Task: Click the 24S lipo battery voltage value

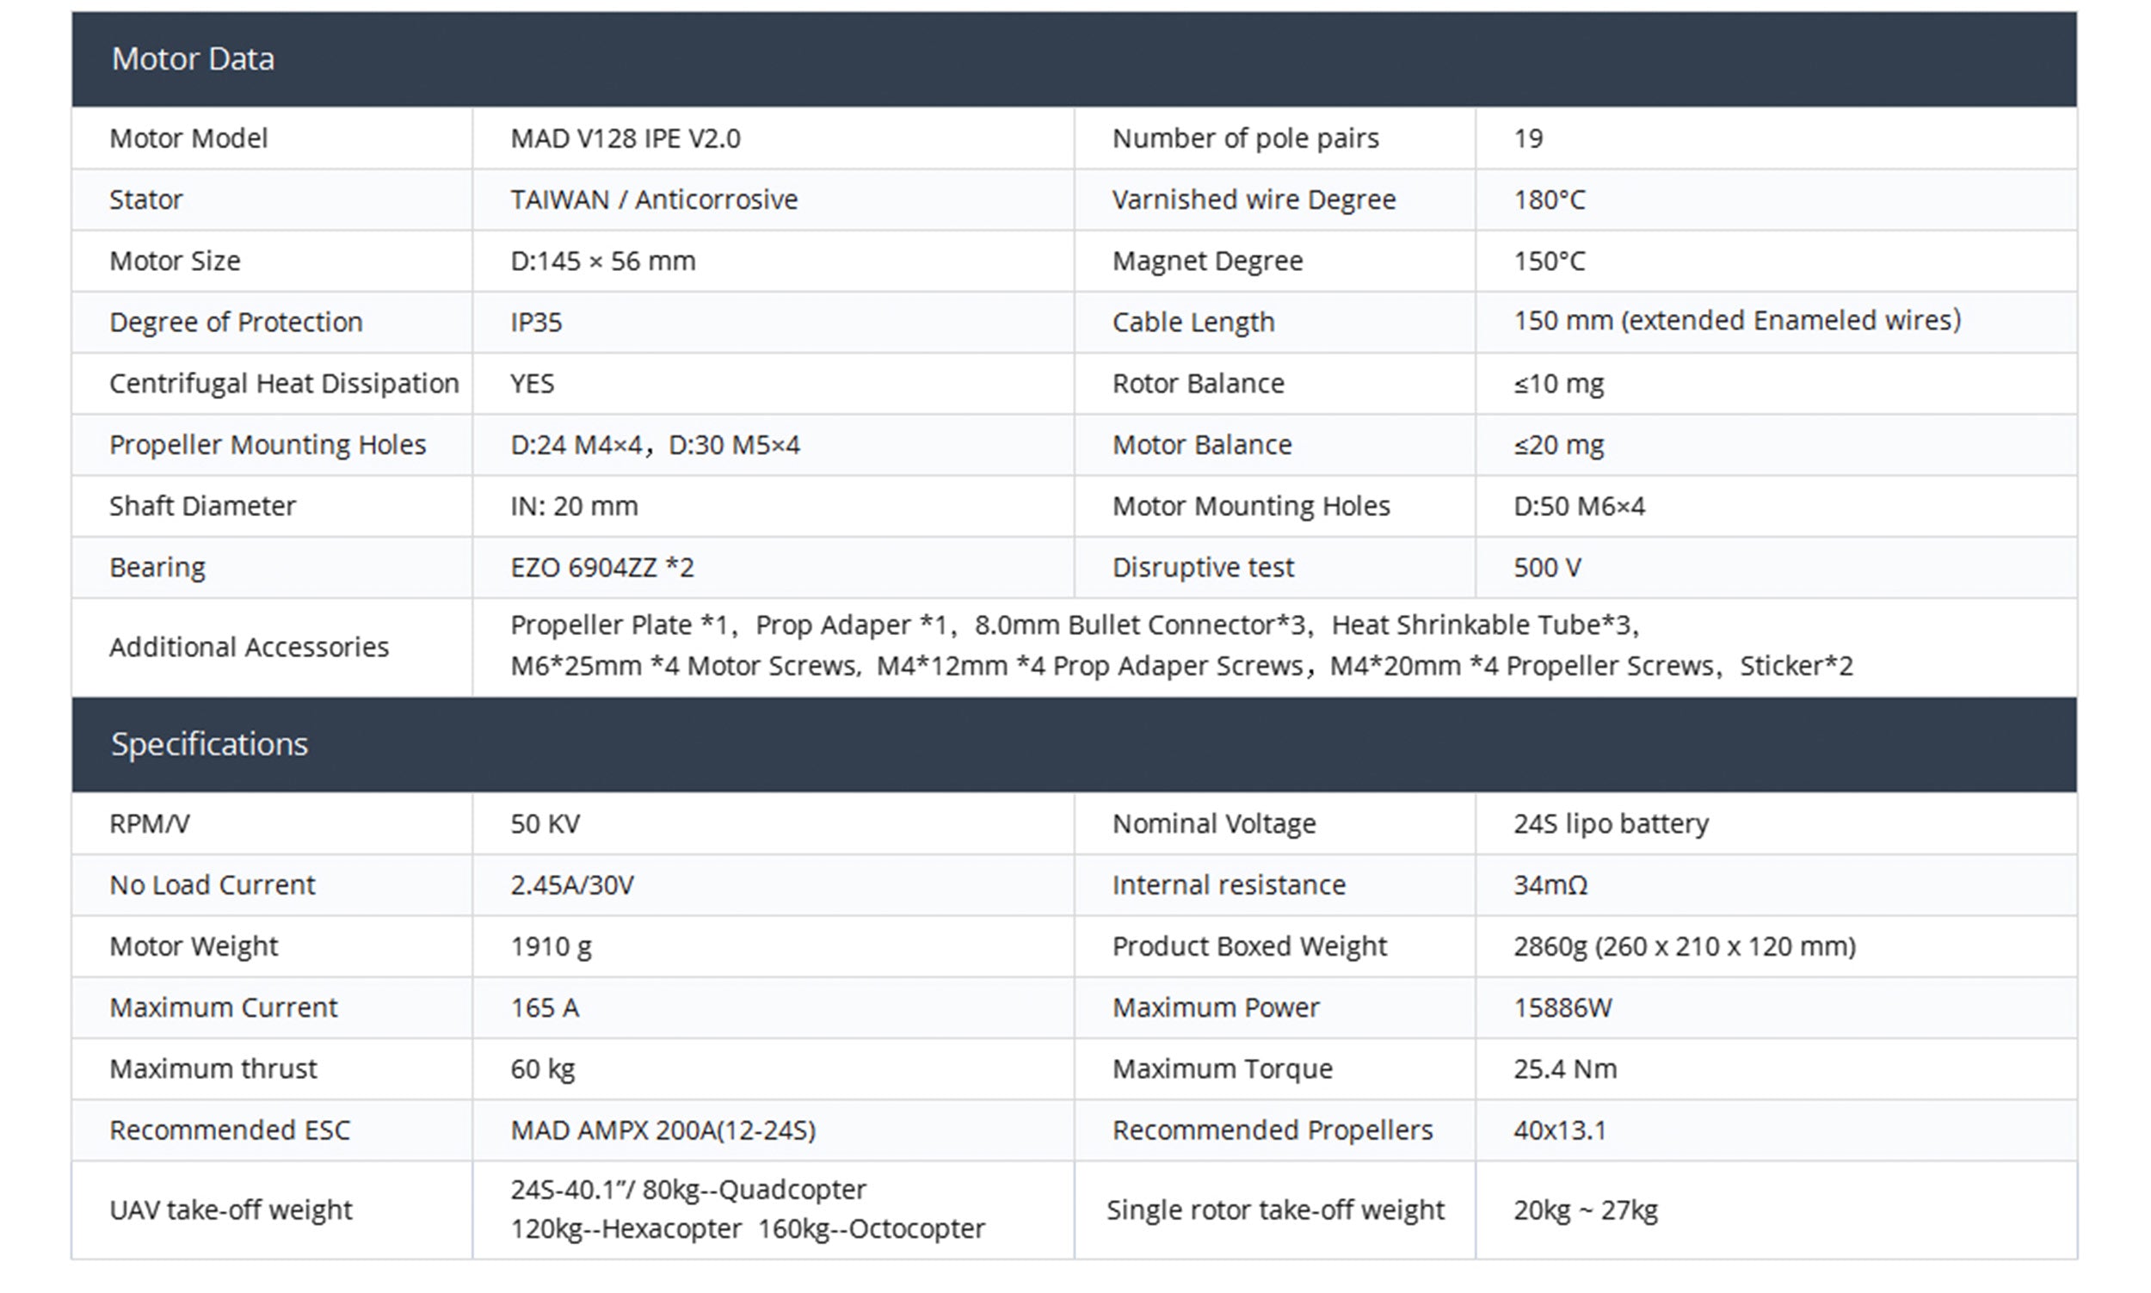Action: (x=1610, y=823)
